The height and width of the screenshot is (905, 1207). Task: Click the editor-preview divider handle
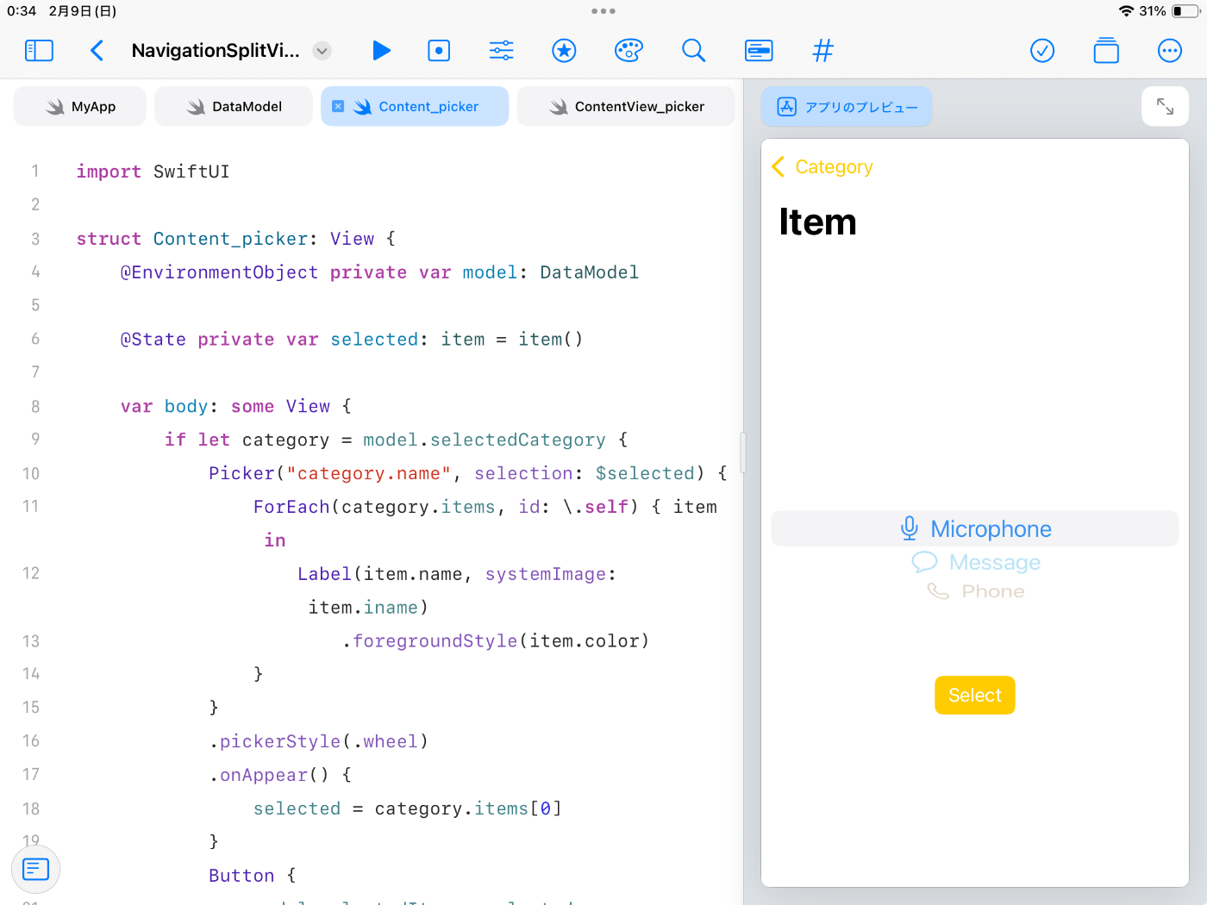click(x=742, y=452)
